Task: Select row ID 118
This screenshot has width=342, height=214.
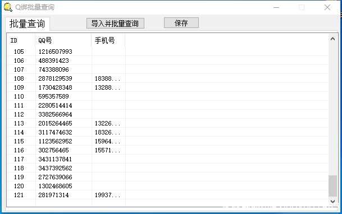Action: click(19, 168)
